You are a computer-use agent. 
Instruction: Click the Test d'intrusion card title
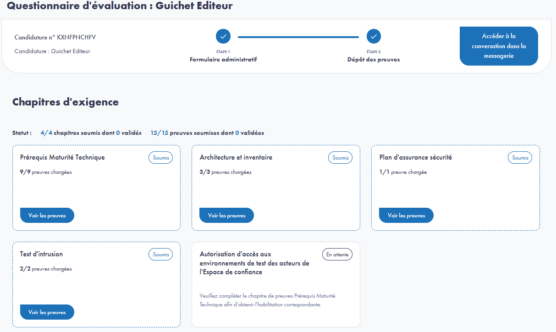click(41, 254)
